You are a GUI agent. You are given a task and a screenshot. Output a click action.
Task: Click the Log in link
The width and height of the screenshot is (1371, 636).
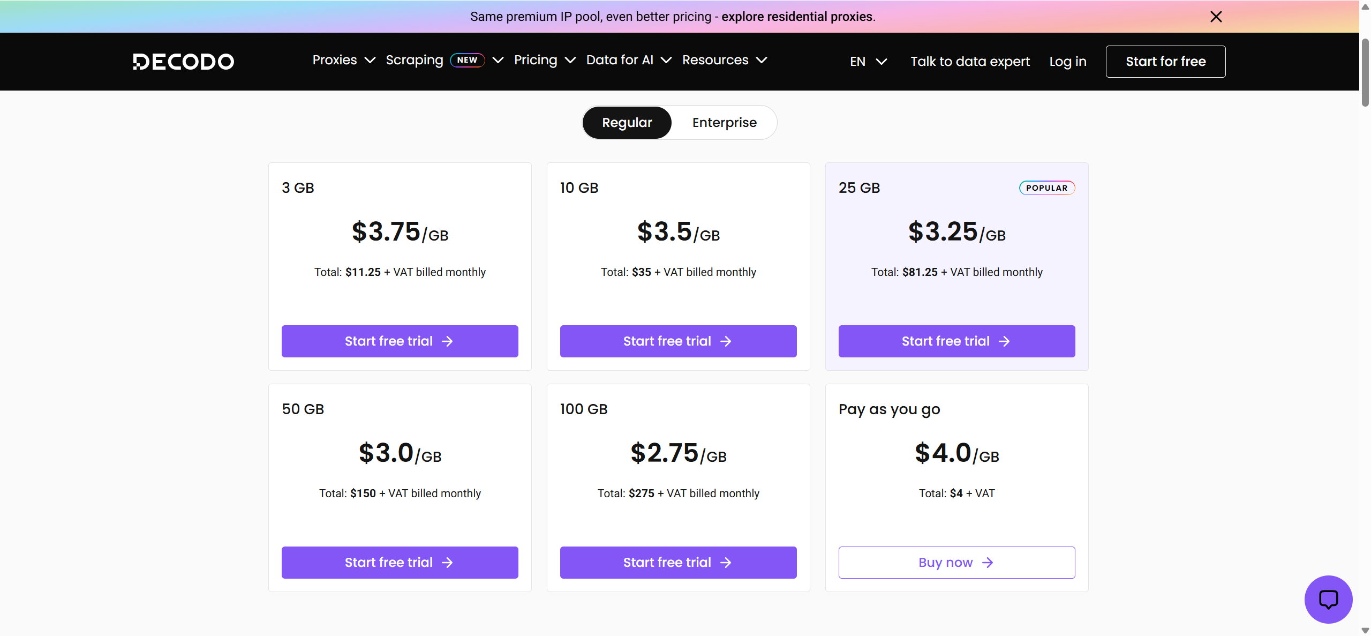pos(1068,62)
